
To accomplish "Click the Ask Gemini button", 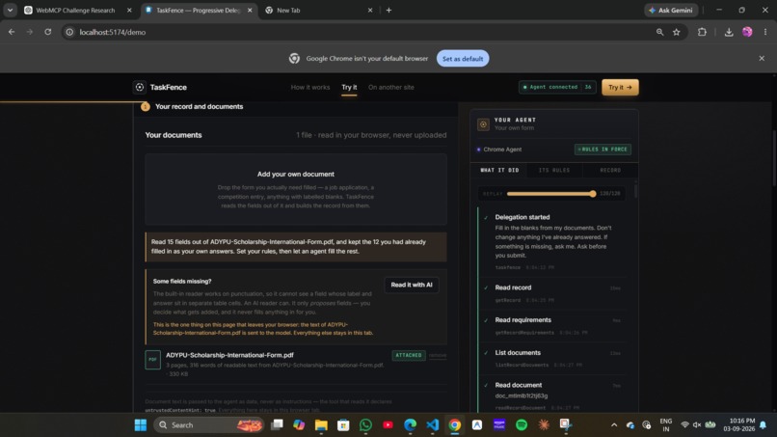I will (x=671, y=11).
